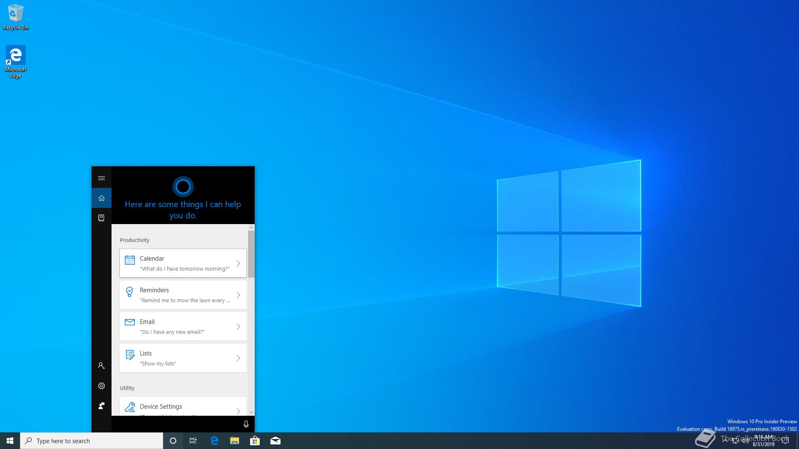
Task: Click scroll down arrow in Cortana panel
Action: coord(251,412)
